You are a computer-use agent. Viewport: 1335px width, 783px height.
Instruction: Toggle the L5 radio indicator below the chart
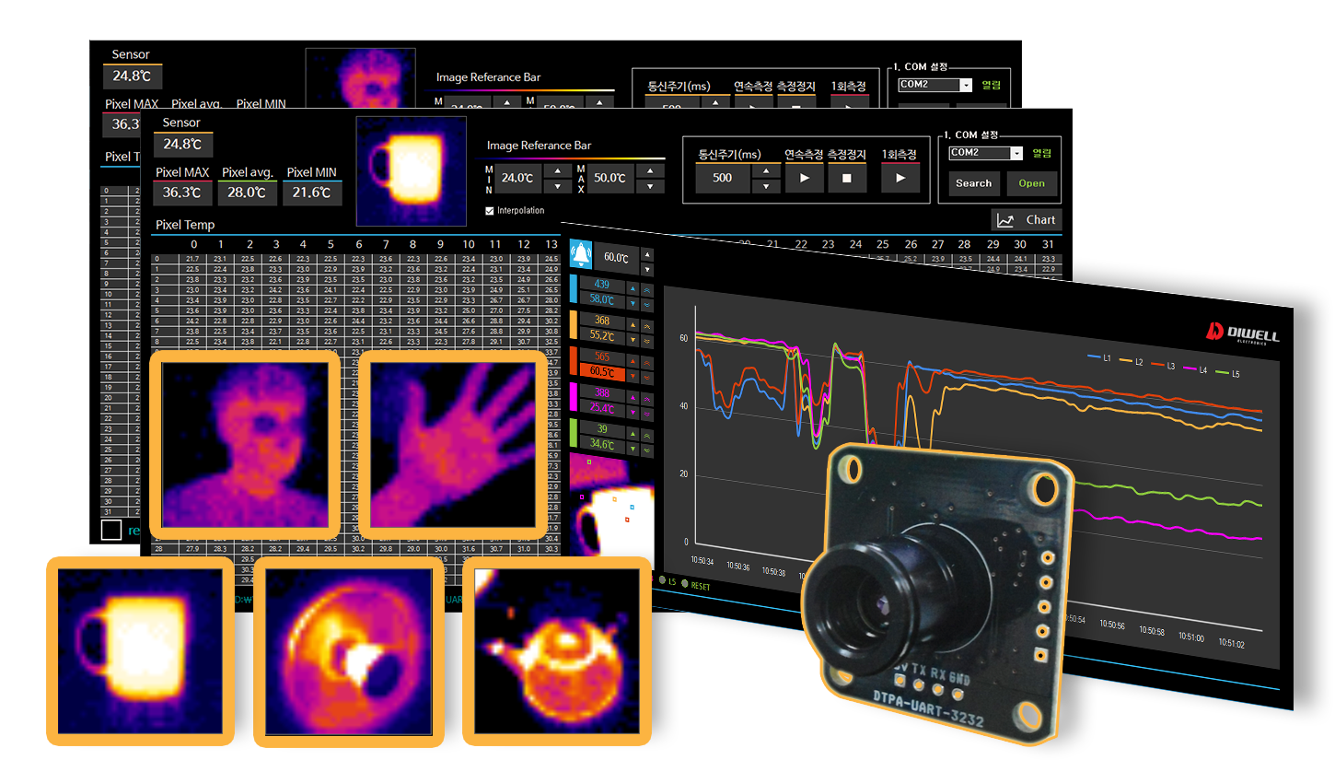click(662, 581)
